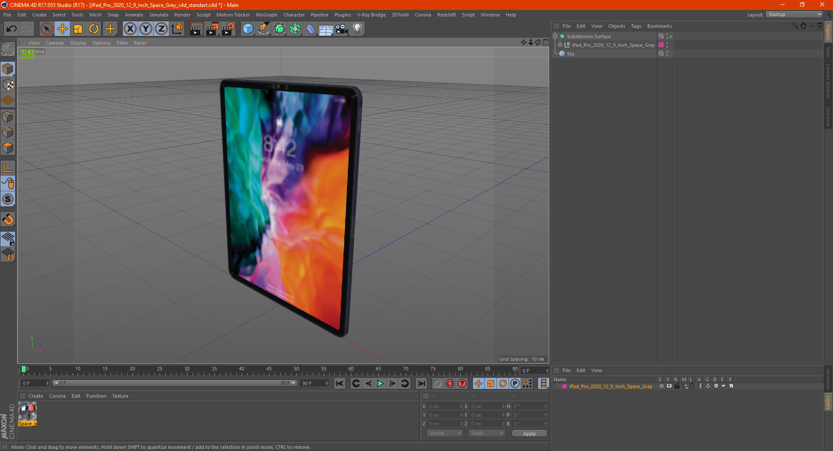The image size is (833, 451).
Task: Go to end of animation
Action: 421,383
